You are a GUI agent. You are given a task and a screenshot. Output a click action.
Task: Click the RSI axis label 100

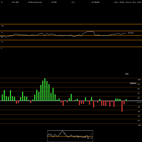(x=3, y=26)
